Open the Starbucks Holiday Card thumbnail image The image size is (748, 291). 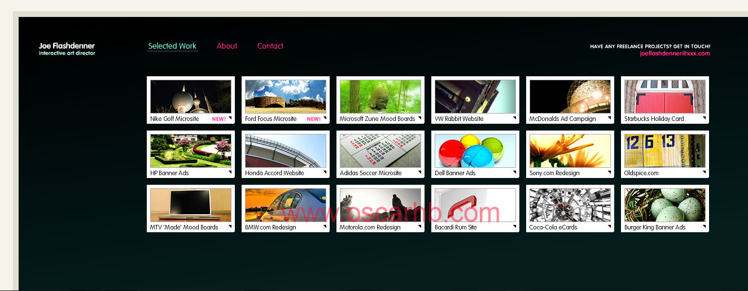(665, 97)
